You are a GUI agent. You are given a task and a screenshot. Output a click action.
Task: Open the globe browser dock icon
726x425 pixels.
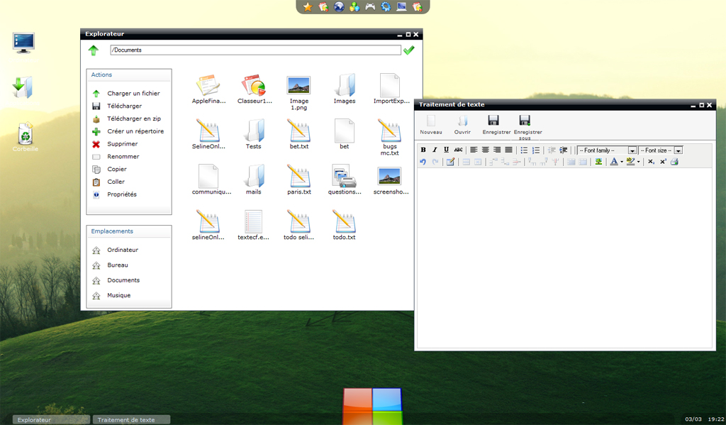click(339, 6)
